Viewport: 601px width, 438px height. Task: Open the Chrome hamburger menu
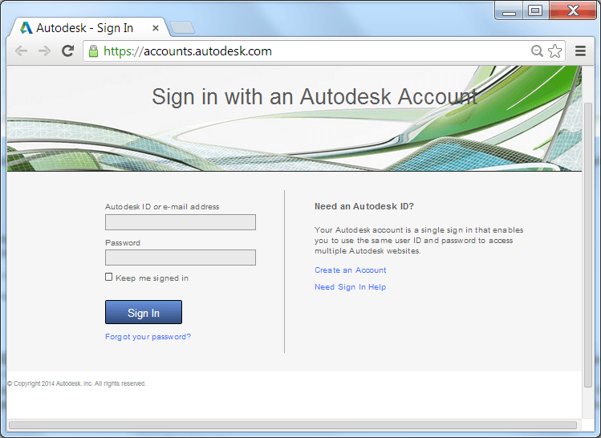[x=580, y=51]
